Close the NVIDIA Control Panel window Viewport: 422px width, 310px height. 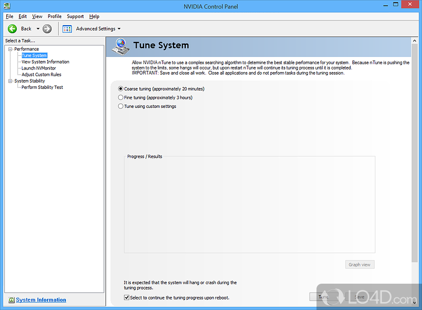(x=410, y=4)
